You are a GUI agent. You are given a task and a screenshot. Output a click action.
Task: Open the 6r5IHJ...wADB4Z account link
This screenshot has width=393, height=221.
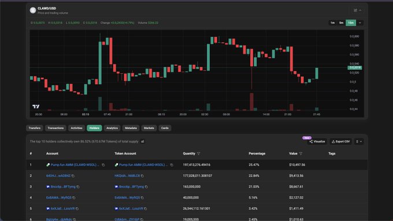pyautogui.click(x=58, y=176)
